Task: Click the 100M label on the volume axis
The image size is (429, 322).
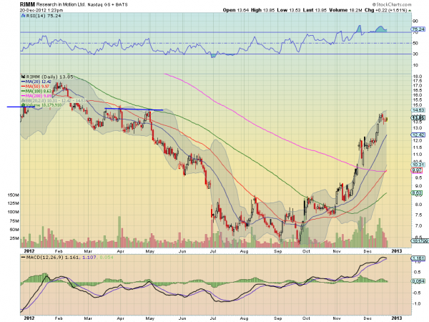Action: (14, 212)
